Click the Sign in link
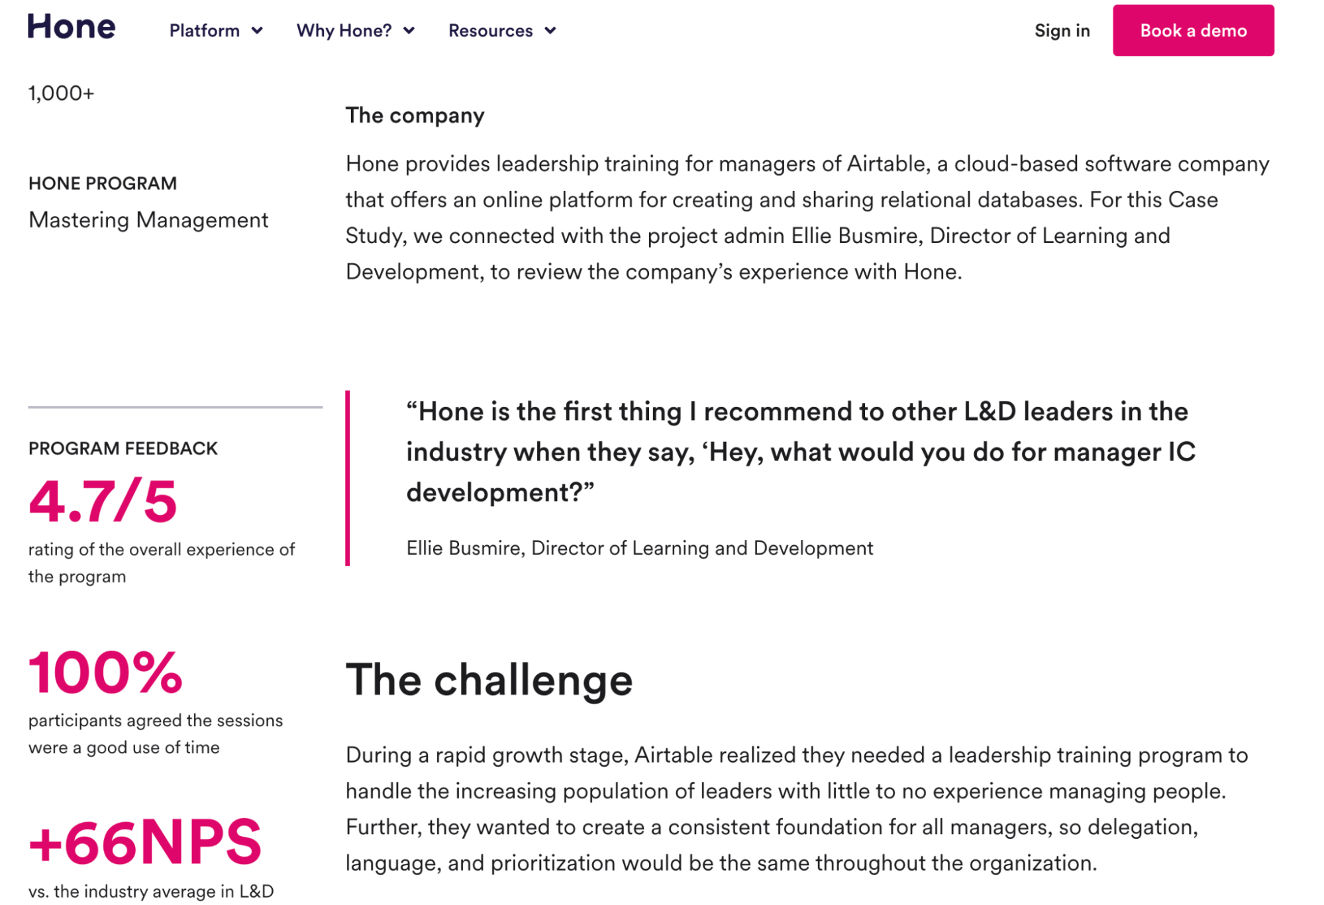 pyautogui.click(x=1061, y=30)
